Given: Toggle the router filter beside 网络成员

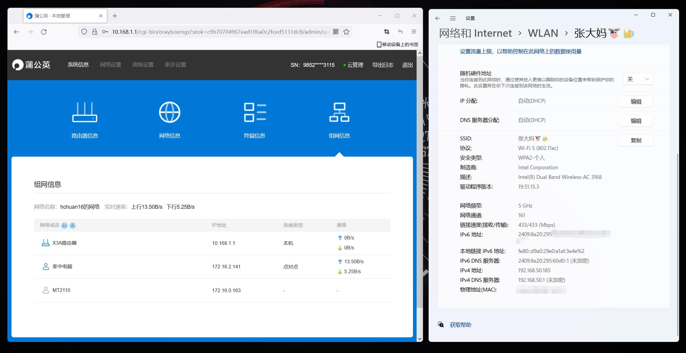Looking at the screenshot, I should [x=64, y=225].
